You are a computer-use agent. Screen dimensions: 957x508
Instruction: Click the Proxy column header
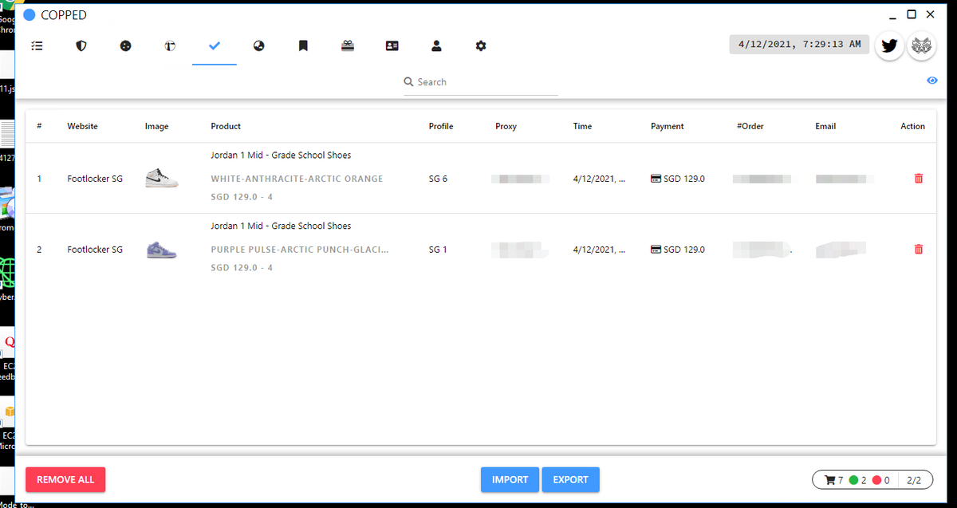(x=506, y=126)
